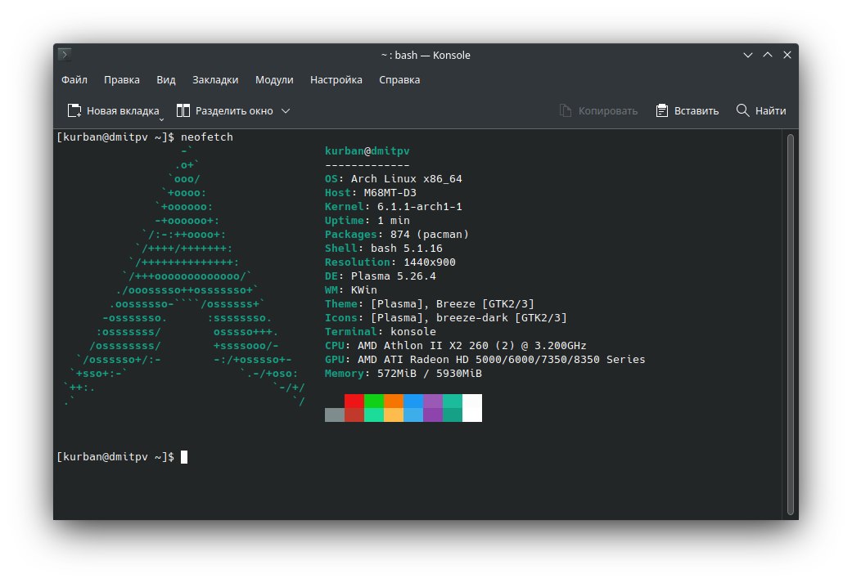Viewport: 852px width, 583px height.
Task: Click the Вставить text label
Action: tap(696, 110)
